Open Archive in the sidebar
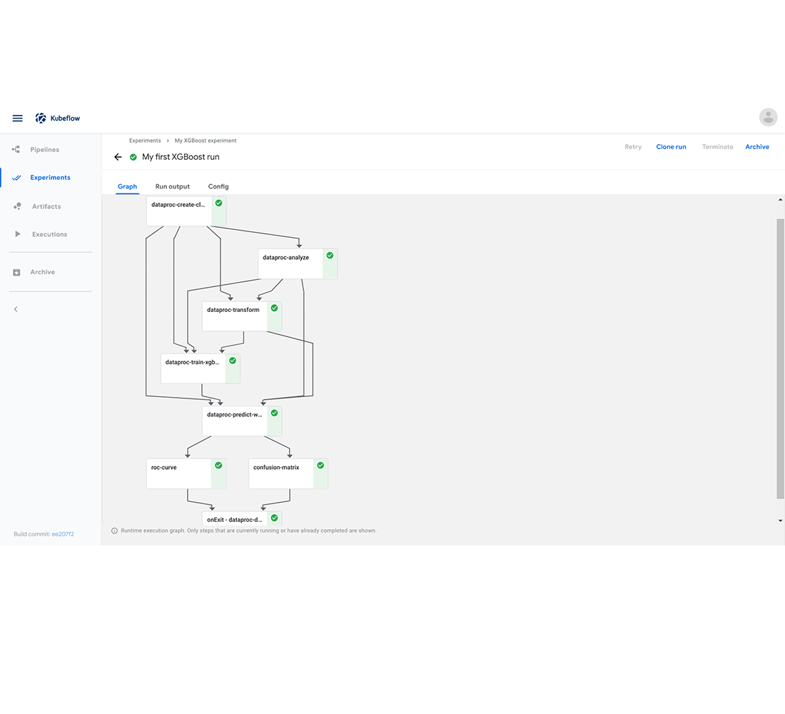This screenshot has height=714, width=785. coord(43,272)
